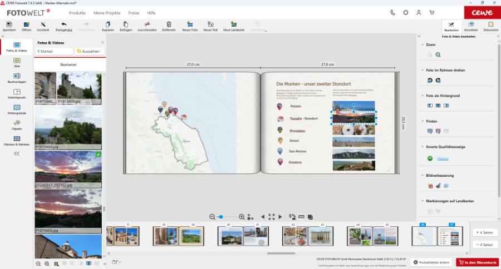Undo with the Rückgängig arrow

pos(63,26)
